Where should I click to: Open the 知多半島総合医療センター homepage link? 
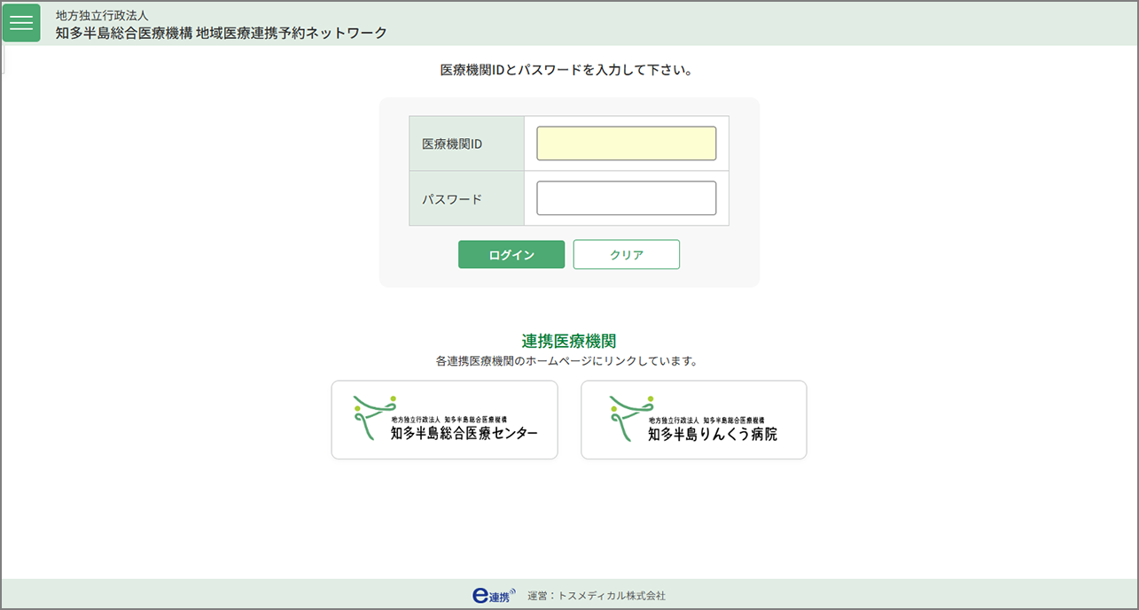coord(444,420)
